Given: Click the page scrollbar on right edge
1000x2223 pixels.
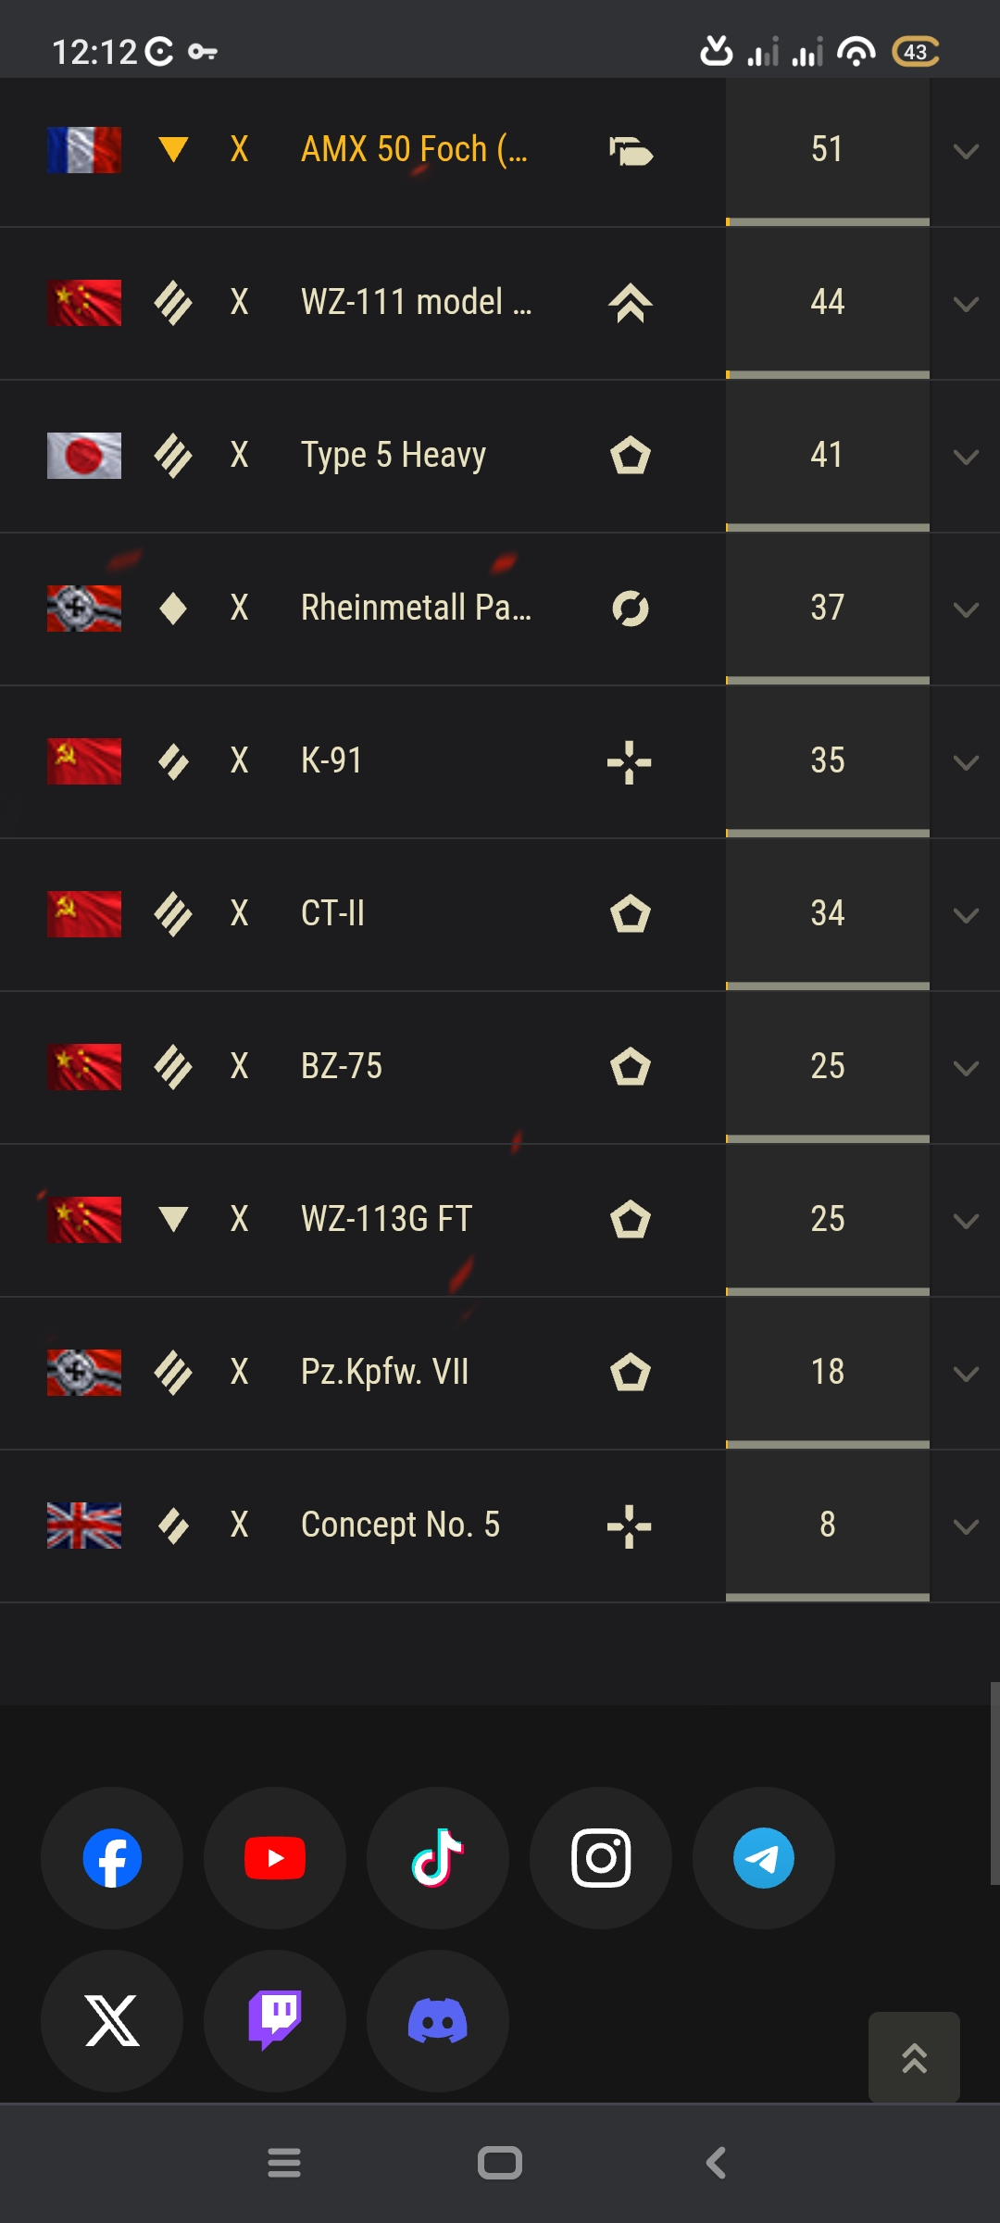Looking at the screenshot, I should point(994,1783).
